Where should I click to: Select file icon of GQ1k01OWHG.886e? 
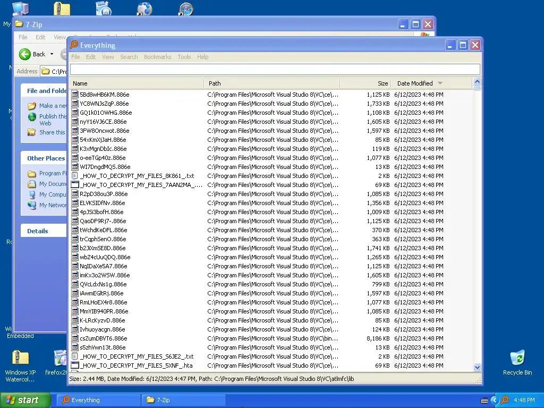(74, 113)
